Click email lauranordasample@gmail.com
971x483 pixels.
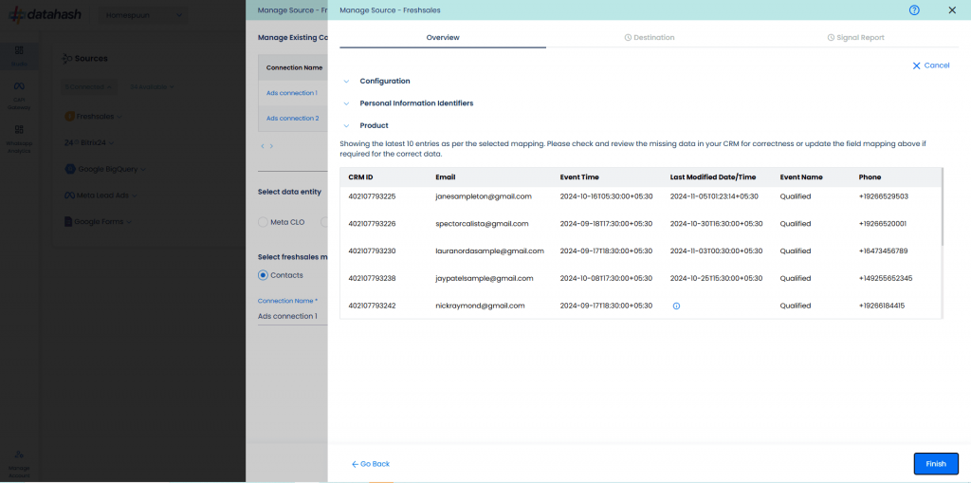pyautogui.click(x=489, y=251)
